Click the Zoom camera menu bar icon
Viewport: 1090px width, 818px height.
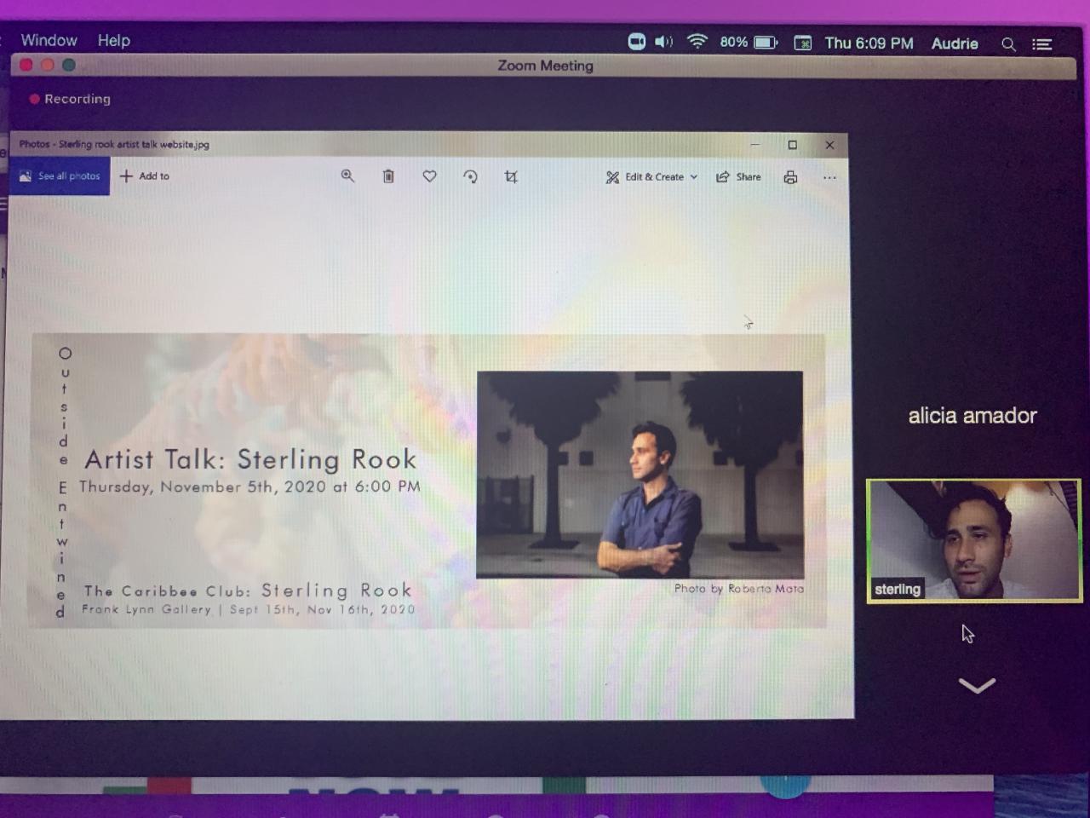(636, 42)
